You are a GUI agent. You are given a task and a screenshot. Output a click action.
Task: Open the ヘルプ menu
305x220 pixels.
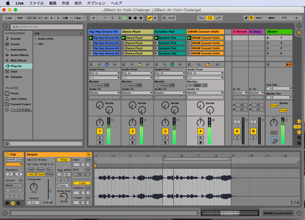116,3
